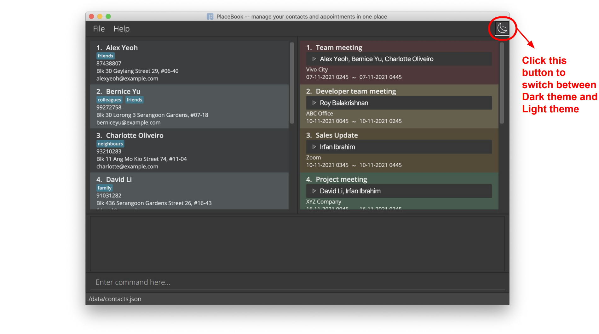599x334 pixels.
Task: Click the family tag under David Li
Action: click(105, 188)
